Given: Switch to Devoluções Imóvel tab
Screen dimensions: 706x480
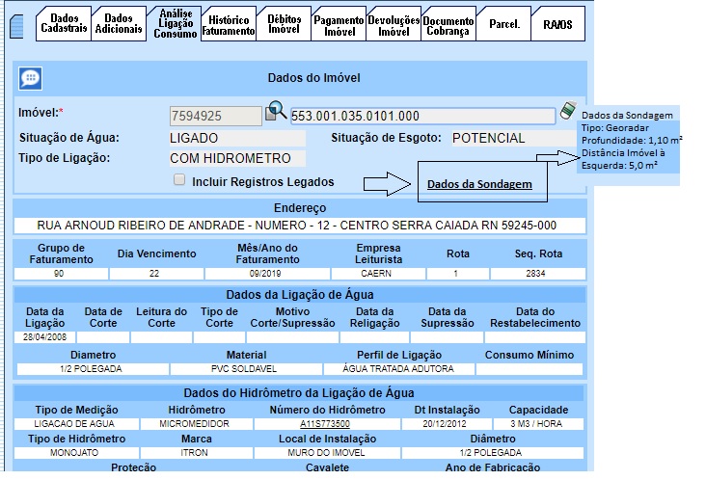Looking at the screenshot, I should 394,23.
